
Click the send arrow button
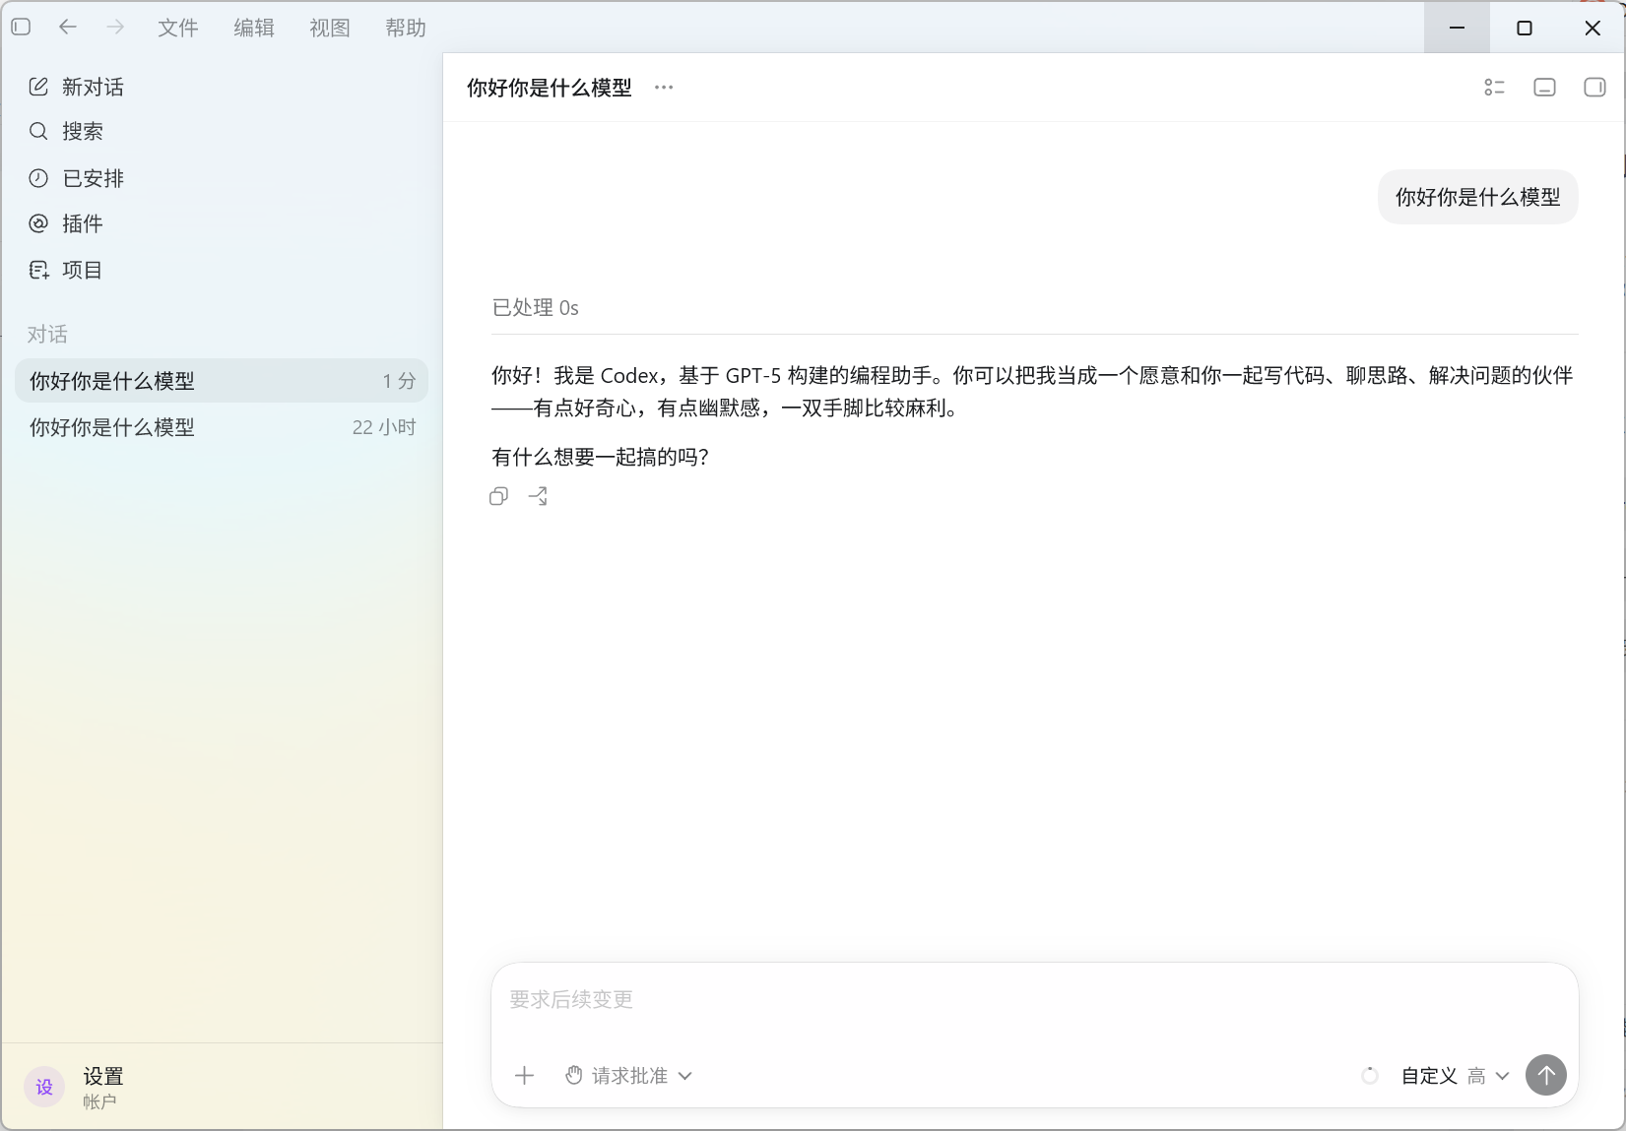[x=1546, y=1075]
